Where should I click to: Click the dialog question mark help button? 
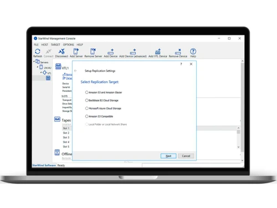[x=181, y=64]
